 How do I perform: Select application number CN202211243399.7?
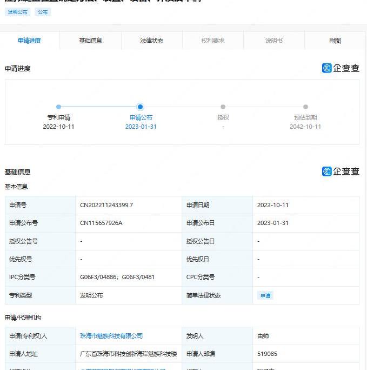[106, 205]
